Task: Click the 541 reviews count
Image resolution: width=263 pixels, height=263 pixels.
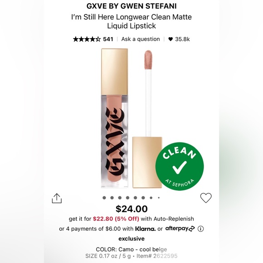Action: (x=108, y=39)
